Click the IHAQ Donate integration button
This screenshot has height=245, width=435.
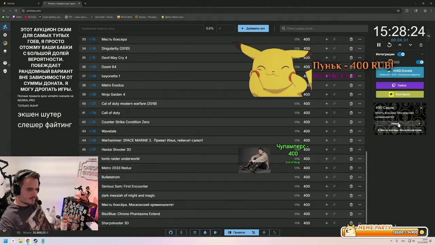[400, 72]
